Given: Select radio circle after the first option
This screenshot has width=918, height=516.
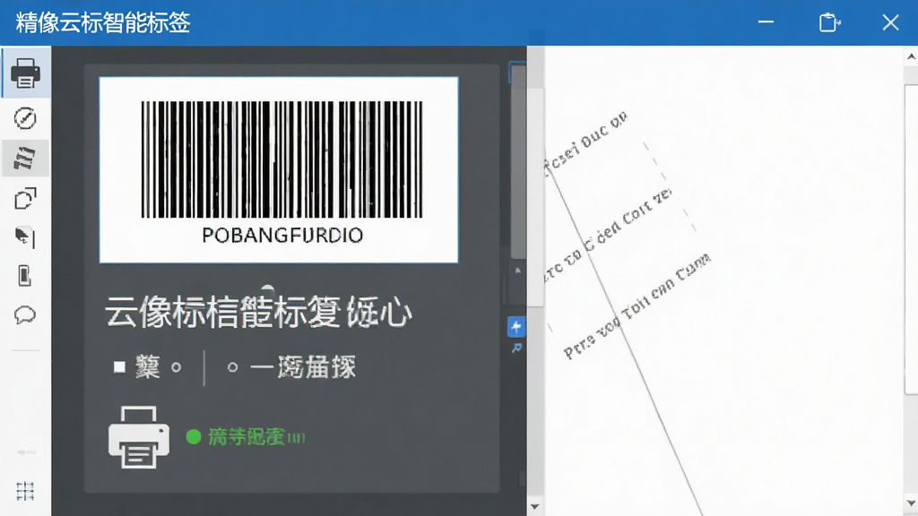Looking at the screenshot, I should 177,367.
